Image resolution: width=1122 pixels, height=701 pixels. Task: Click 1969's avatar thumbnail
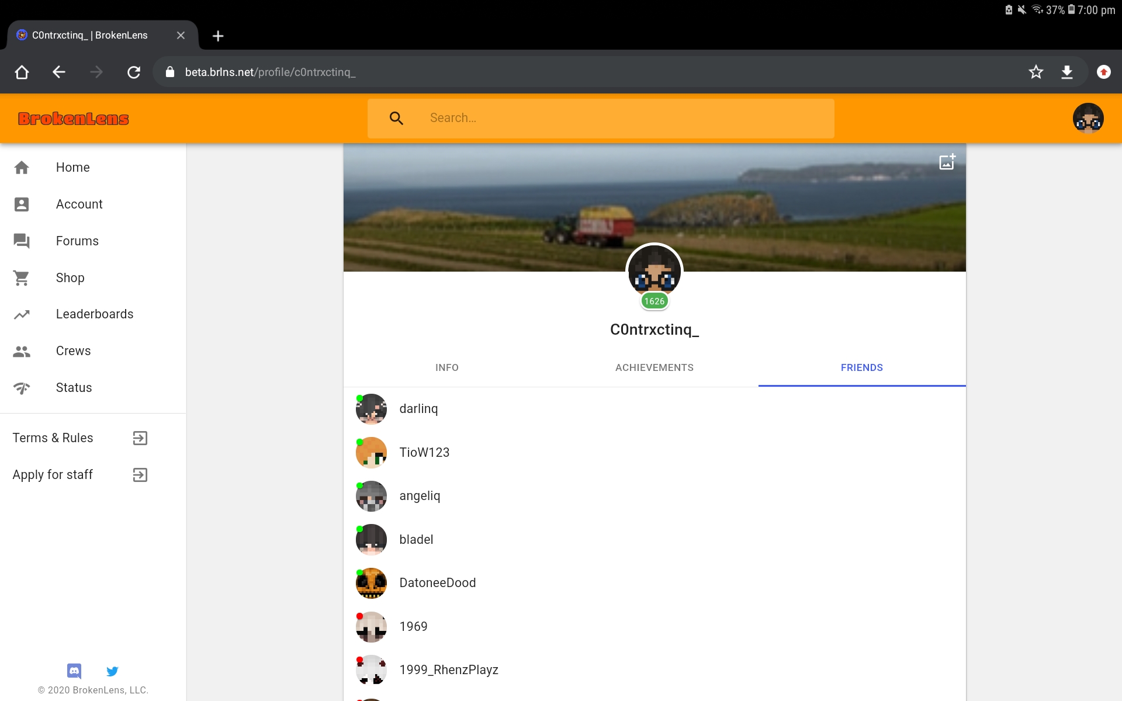(371, 627)
